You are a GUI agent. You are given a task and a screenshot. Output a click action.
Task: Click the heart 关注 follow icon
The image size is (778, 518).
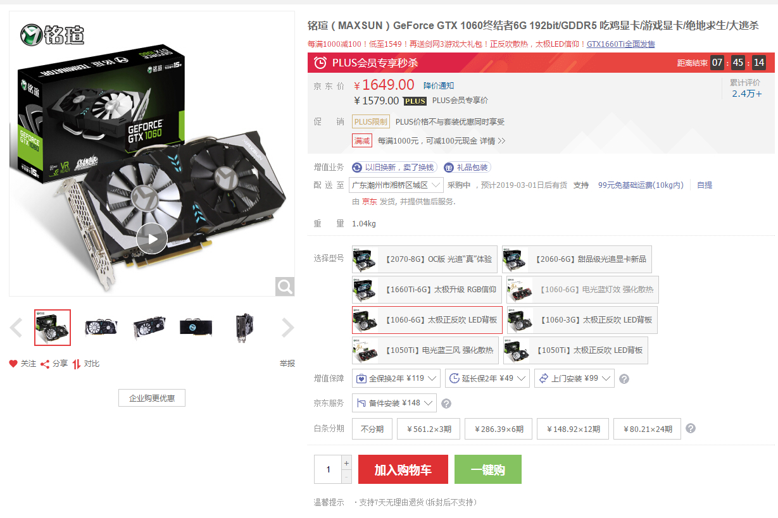coord(13,364)
